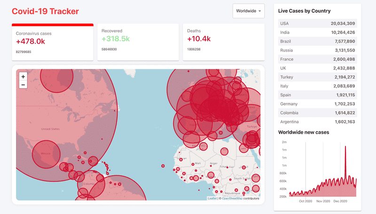Image resolution: width=376 pixels, height=214 pixels.
Task: Select the Recovered stats card
Action: [138, 41]
